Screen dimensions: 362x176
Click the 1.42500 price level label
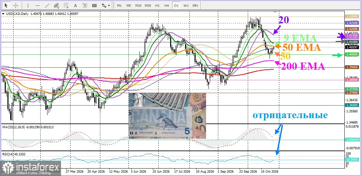[352, 23]
